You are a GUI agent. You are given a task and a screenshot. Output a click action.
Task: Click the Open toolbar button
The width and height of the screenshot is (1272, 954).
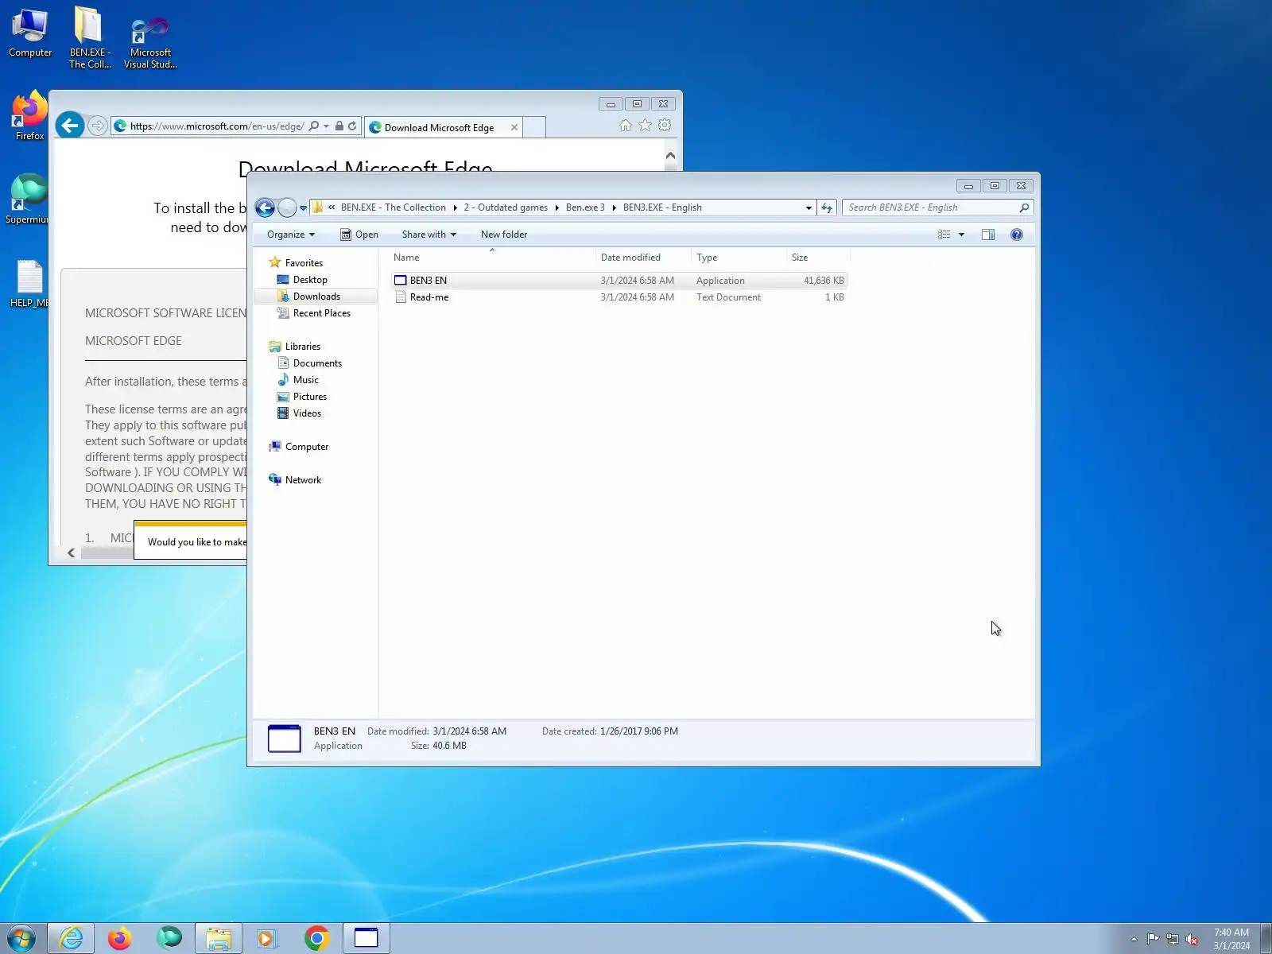tap(359, 235)
